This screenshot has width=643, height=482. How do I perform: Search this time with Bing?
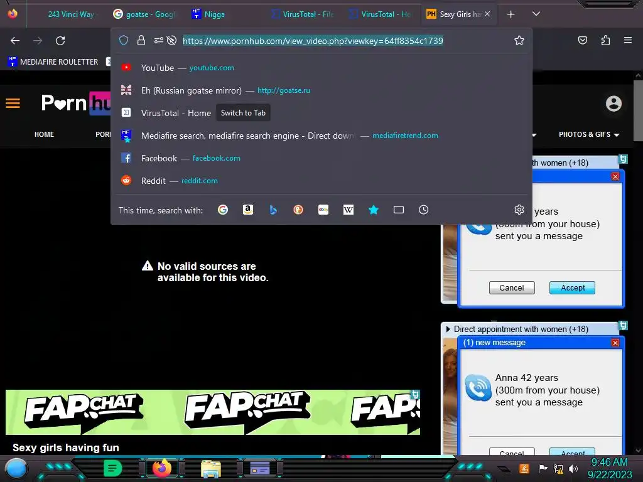(273, 210)
